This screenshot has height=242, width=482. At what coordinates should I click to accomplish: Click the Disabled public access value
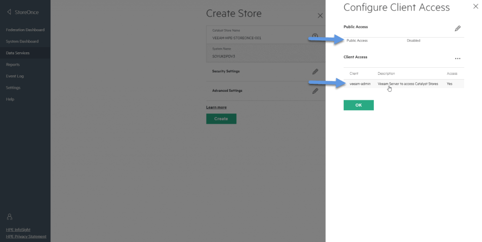tap(413, 40)
